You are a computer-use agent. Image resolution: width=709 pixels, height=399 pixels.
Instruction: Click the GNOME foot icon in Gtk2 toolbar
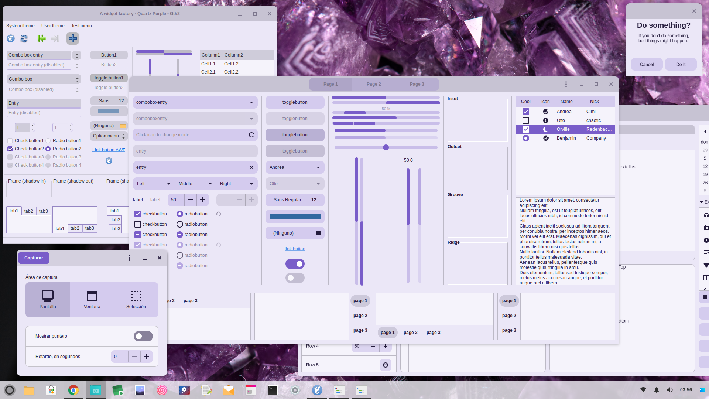pos(11,38)
